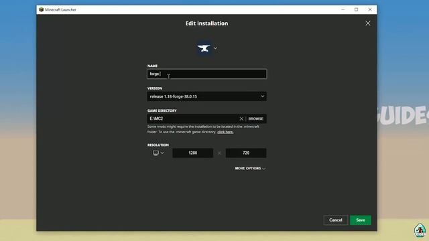Click the resolution height field showing 720
This screenshot has width=429, height=241.
[246, 153]
